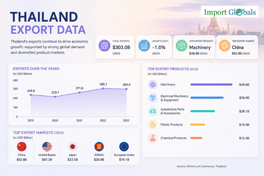The height and width of the screenshot is (176, 264).
Task: Select the 2023 data point on chart
Action: pos(127,89)
